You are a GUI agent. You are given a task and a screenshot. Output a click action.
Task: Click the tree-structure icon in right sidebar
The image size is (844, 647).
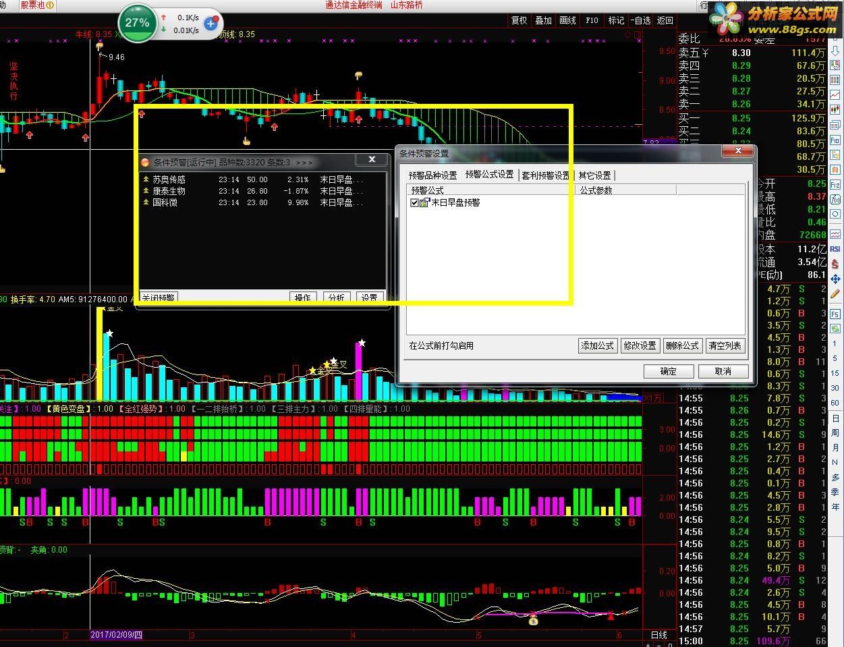click(835, 154)
